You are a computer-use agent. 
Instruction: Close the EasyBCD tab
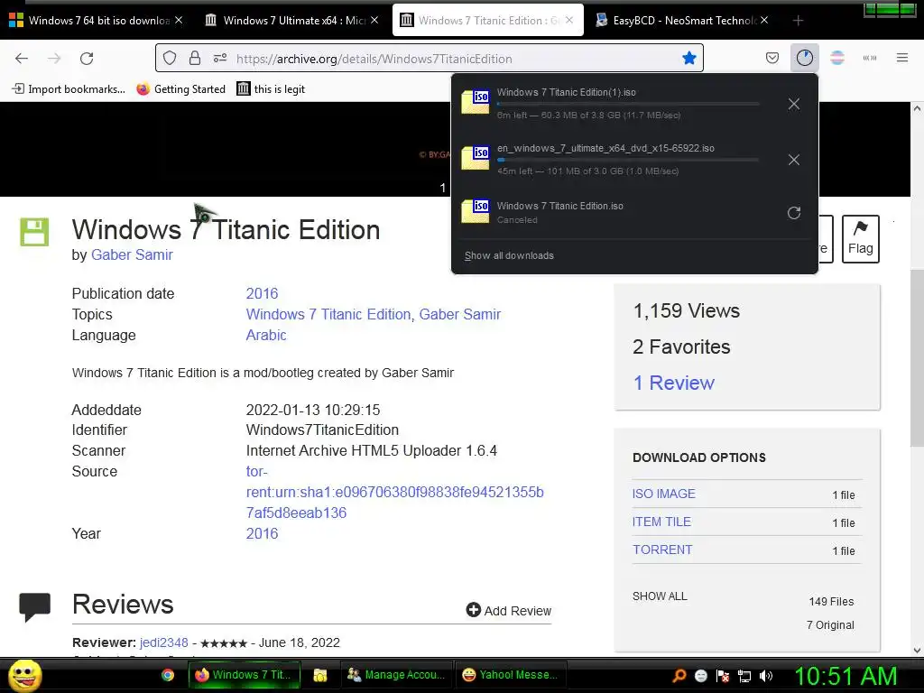coord(764,20)
